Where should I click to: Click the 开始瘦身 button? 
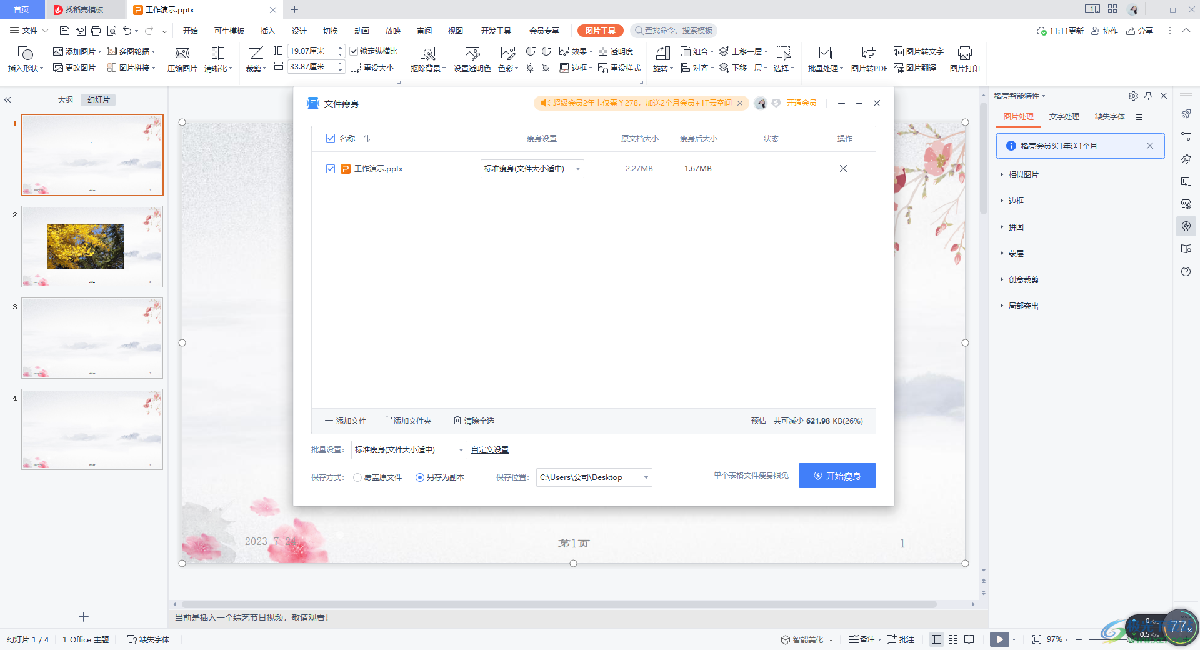[837, 476]
